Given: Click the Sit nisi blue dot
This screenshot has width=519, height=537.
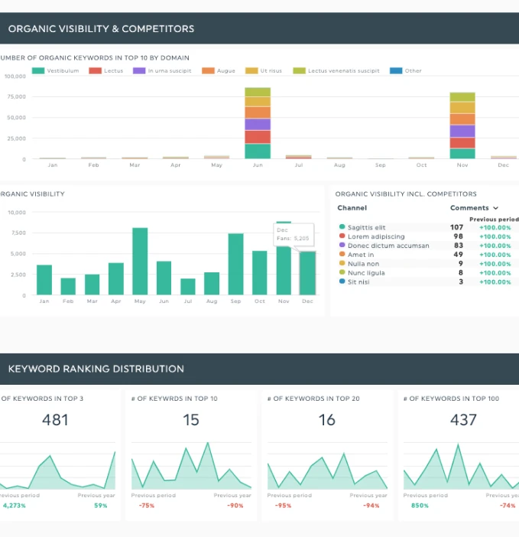Looking at the screenshot, I should pos(342,282).
